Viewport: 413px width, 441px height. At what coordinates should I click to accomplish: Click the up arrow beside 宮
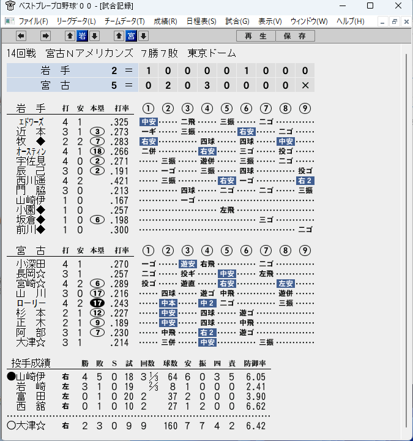coord(119,36)
